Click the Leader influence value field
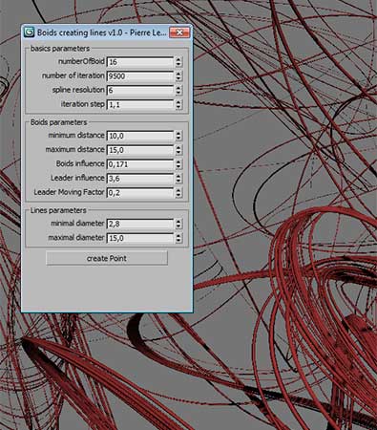Image resolution: width=377 pixels, height=430 pixels. pos(140,179)
